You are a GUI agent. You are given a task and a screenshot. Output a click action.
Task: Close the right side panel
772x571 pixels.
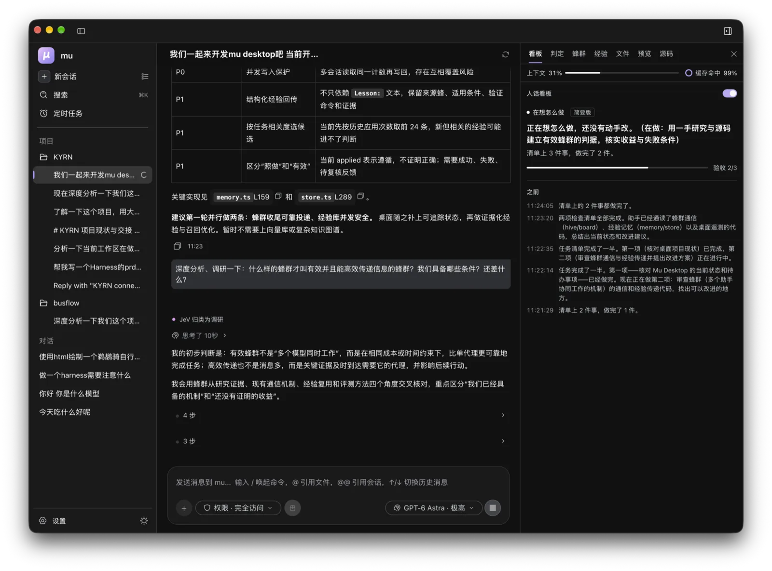tap(733, 54)
